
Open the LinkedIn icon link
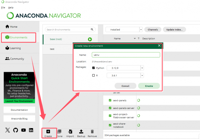tap(31, 130)
